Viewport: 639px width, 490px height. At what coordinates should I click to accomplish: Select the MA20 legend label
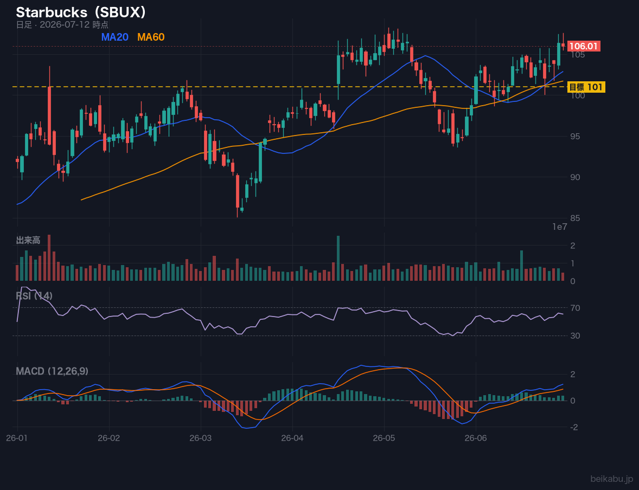coord(115,37)
